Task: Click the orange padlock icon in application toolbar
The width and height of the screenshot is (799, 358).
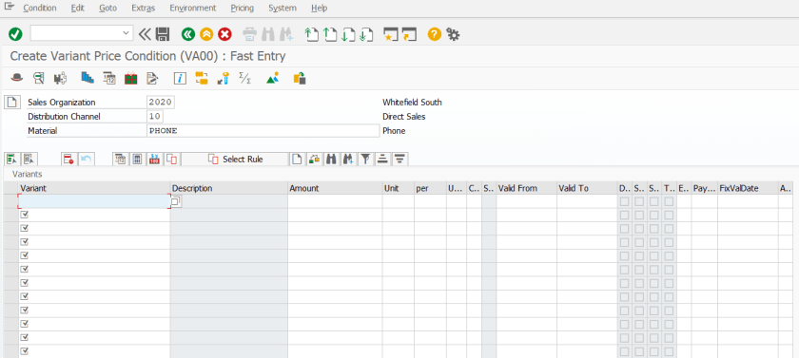Action: click(x=300, y=78)
